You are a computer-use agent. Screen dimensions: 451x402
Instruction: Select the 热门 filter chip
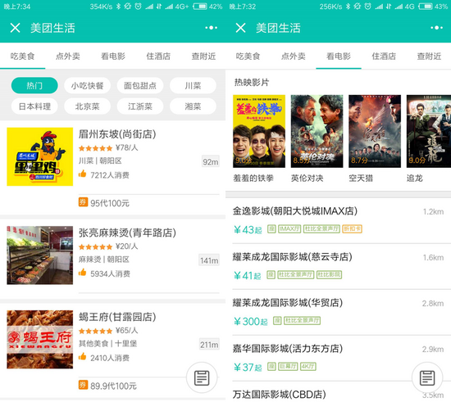pos(34,85)
